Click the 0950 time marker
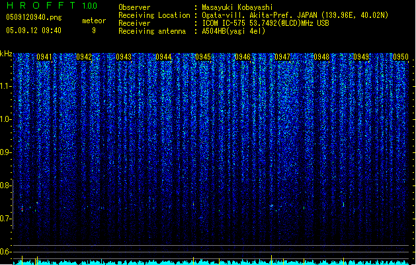This screenshot has height=265, width=416. tap(401, 57)
